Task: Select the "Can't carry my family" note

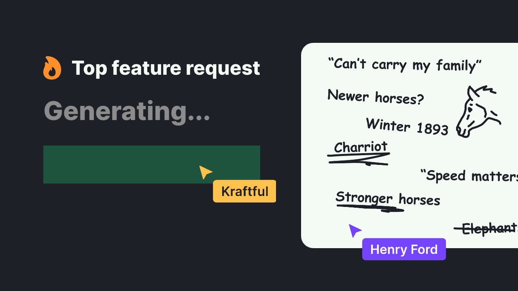Action: (x=405, y=65)
